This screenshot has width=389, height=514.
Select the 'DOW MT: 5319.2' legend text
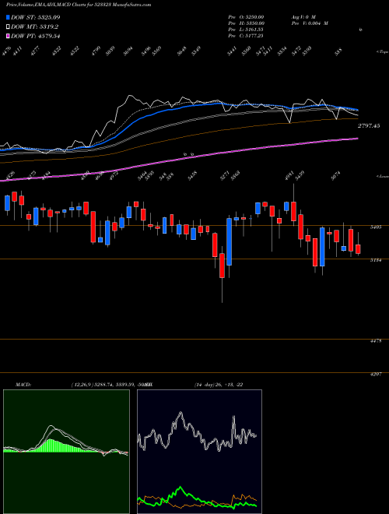coord(35,27)
